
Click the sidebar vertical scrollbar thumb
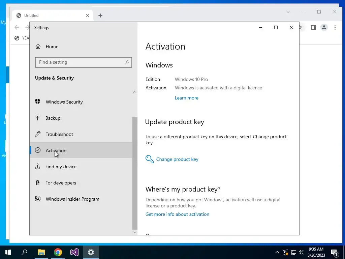pos(135,173)
